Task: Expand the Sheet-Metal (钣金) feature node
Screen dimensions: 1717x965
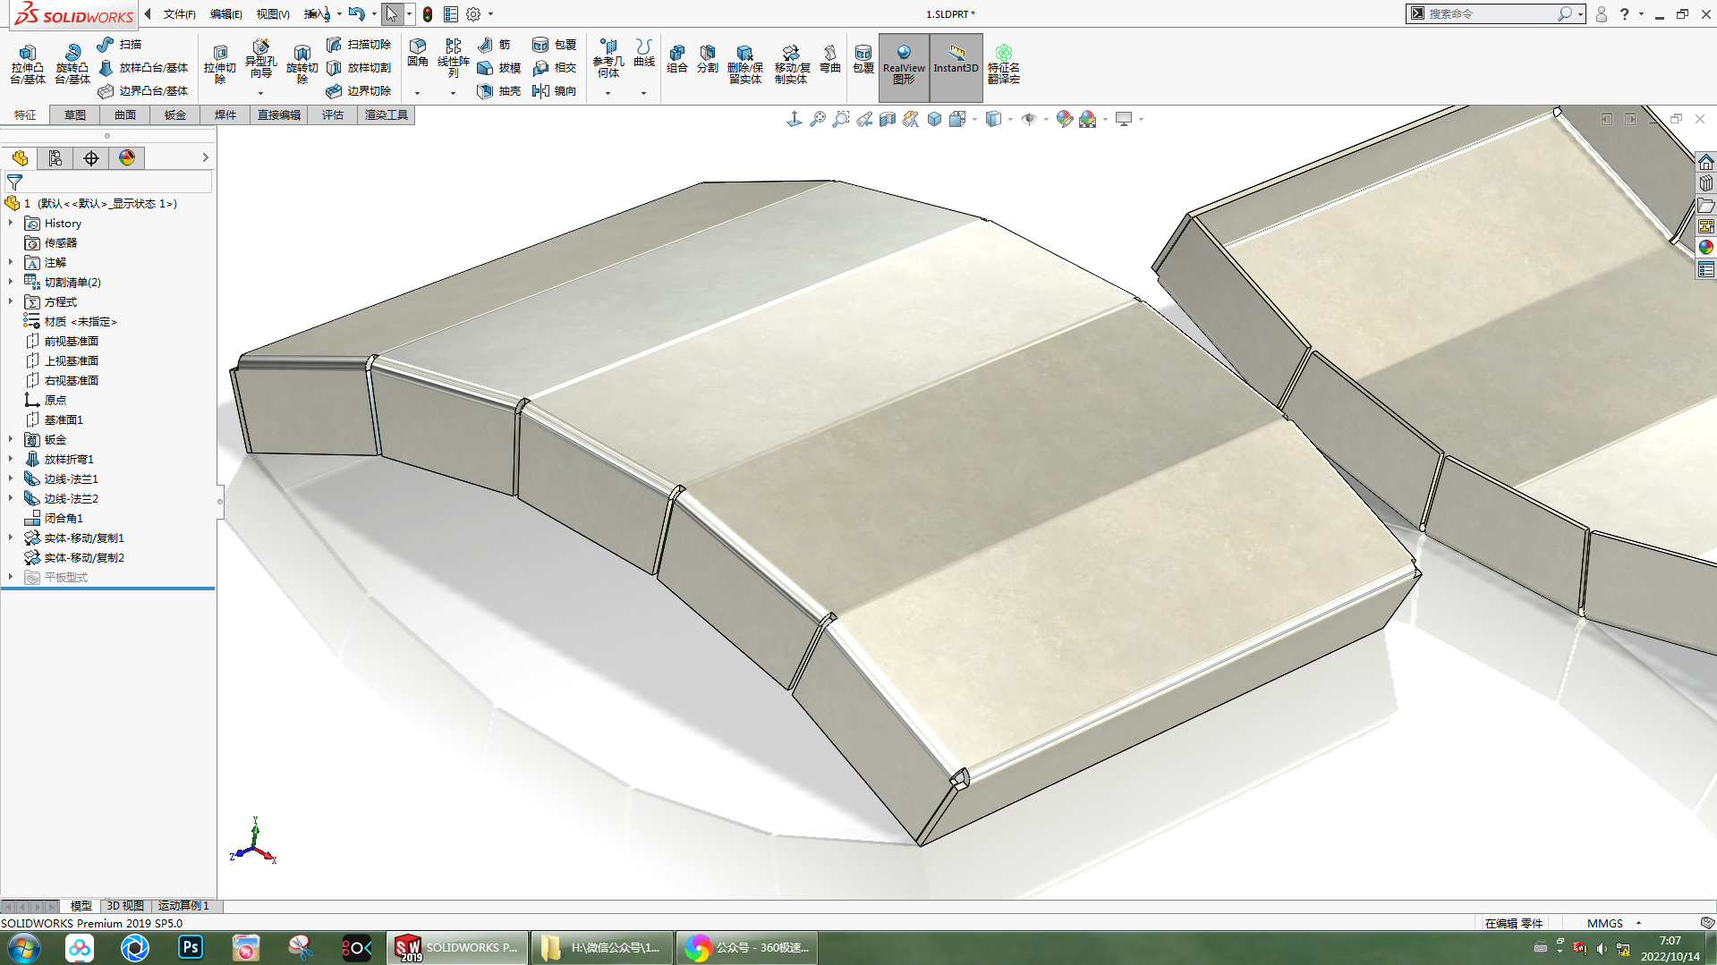Action: click(11, 439)
